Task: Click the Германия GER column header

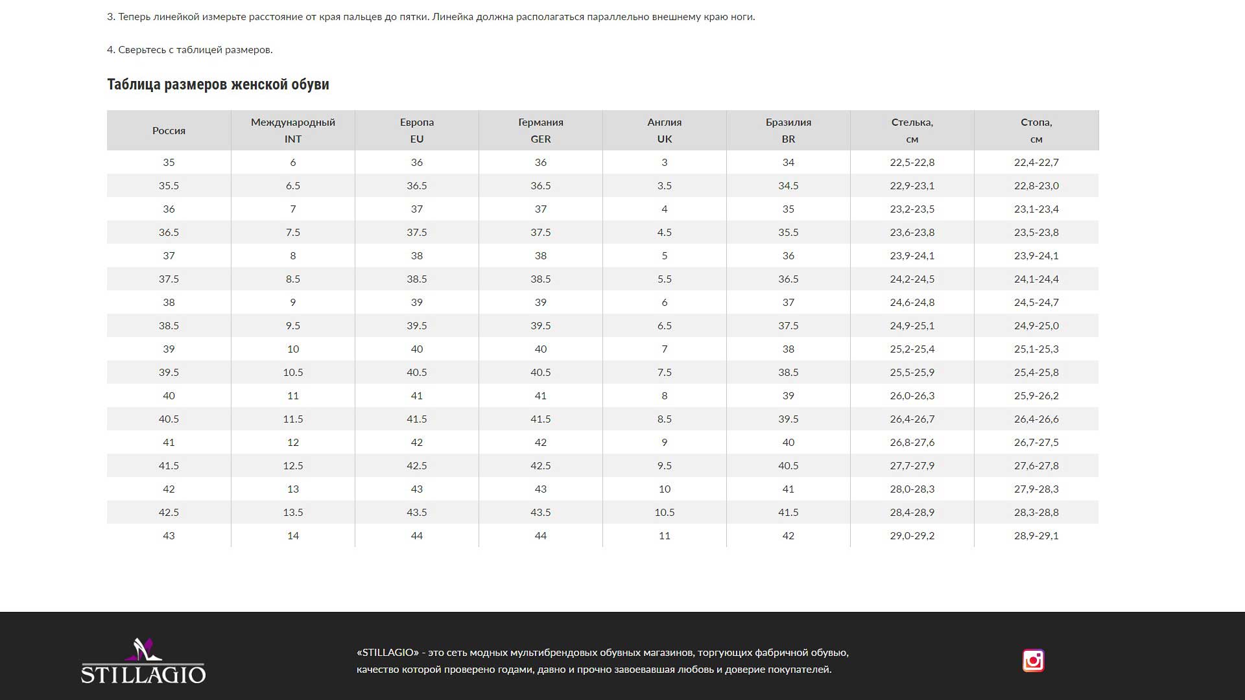Action: (x=540, y=130)
